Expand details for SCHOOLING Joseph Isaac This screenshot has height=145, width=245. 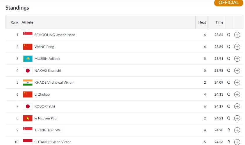pos(237,35)
